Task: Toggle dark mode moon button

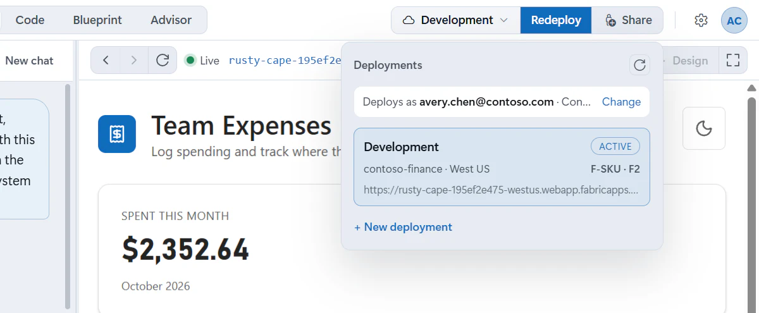Action: [x=704, y=128]
